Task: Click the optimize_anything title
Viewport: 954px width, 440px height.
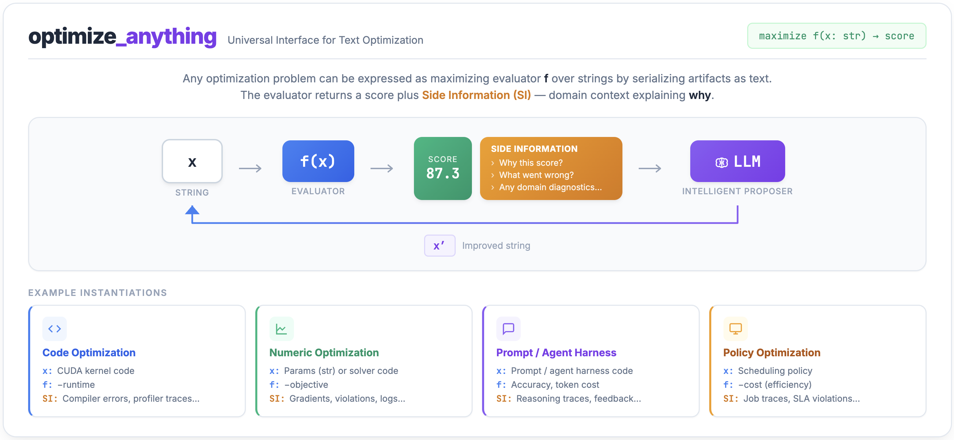Action: click(122, 37)
